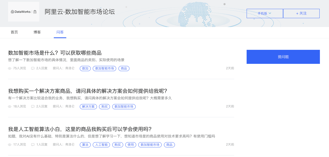
Task: Click 1人回复 reply count
Action: (42, 145)
